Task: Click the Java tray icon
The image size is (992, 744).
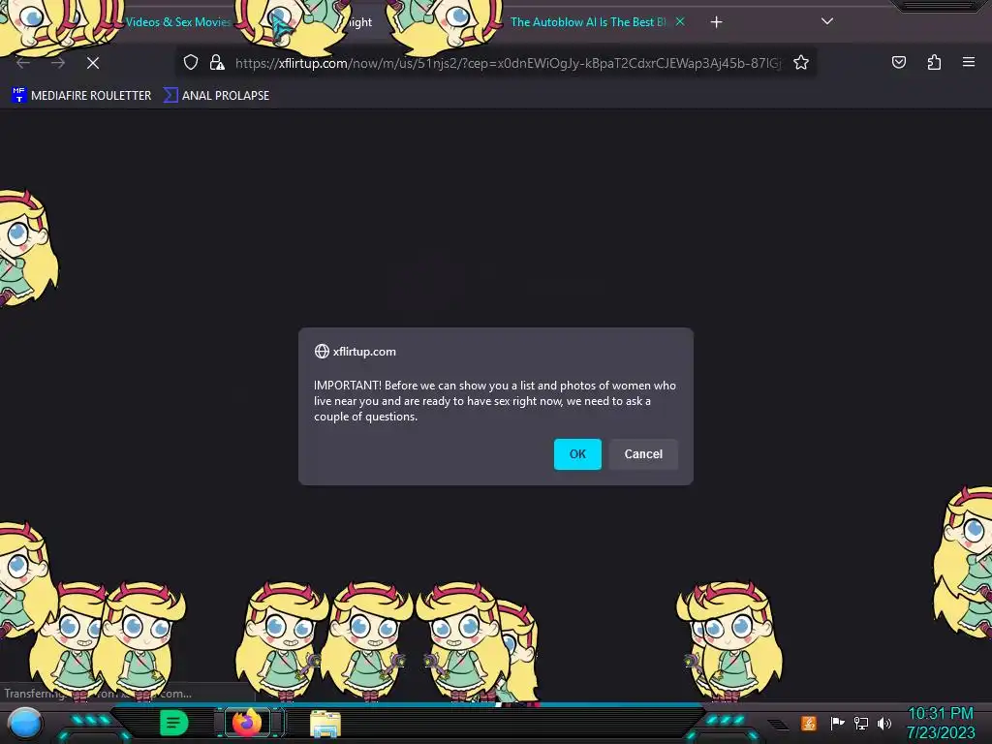Action: click(809, 723)
